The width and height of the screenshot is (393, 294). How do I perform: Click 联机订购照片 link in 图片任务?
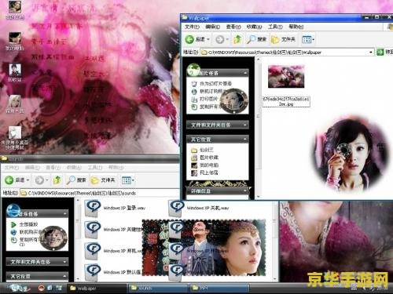[211, 92]
